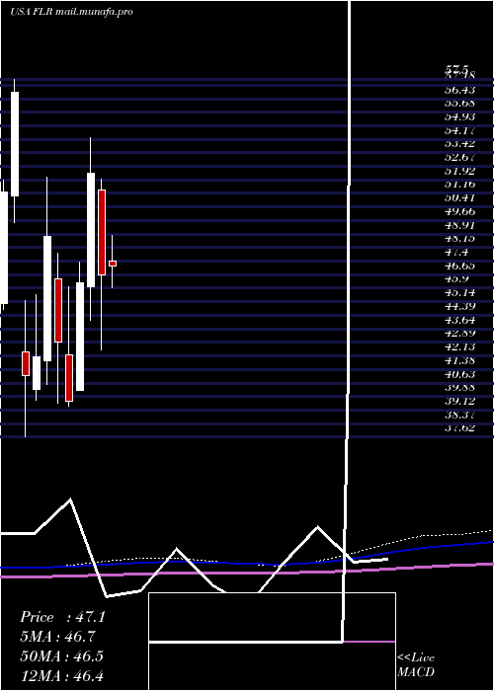Select the 44.39 price axis label
Screen dimensions: 494x691
click(x=459, y=306)
